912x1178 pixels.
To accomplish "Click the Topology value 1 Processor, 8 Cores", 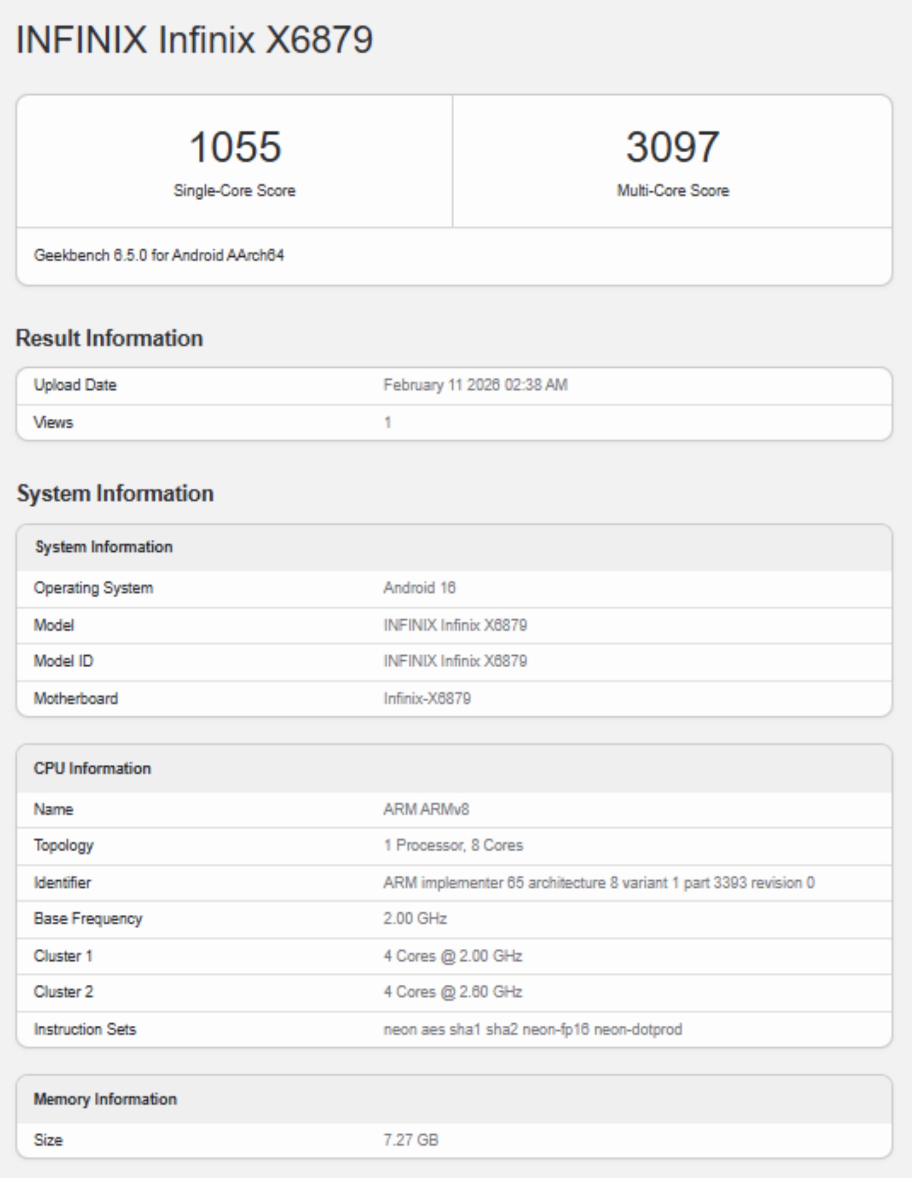I will click(x=453, y=845).
